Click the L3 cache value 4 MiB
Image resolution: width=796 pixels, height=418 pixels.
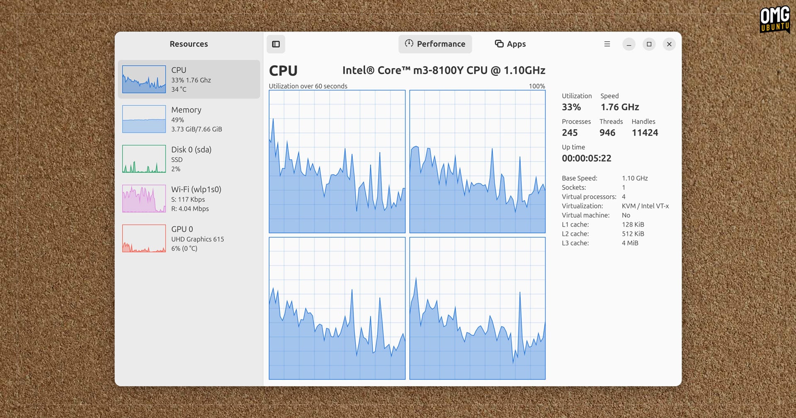(630, 243)
